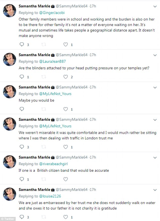Like the first tweet replying to @GingerJacobi
The height and width of the screenshot is (221, 160).
[x=66, y=44]
